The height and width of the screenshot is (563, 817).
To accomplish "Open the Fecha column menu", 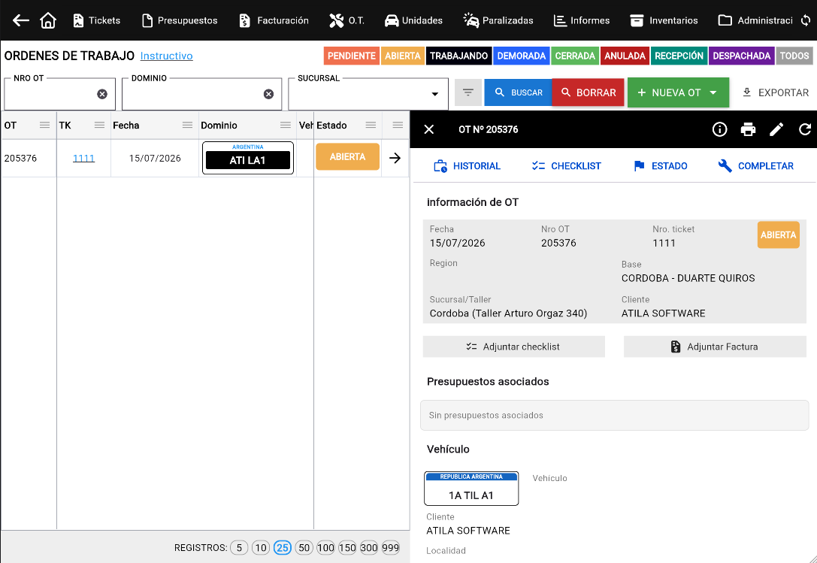I will click(x=187, y=125).
